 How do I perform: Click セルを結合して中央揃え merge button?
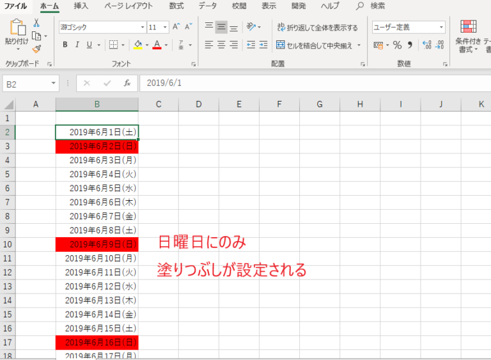314,45
